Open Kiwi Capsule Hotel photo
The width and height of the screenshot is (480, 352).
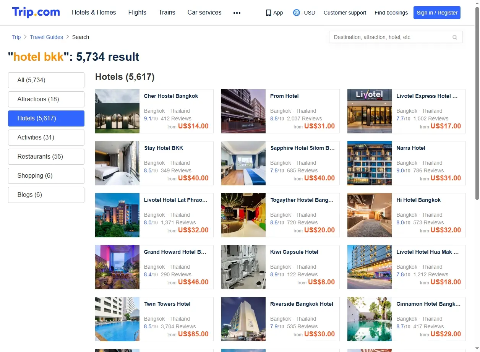click(x=243, y=267)
